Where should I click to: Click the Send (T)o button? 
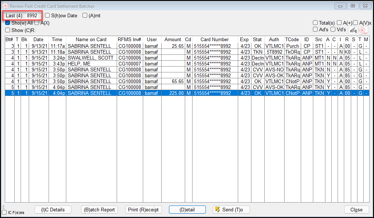(x=231, y=210)
